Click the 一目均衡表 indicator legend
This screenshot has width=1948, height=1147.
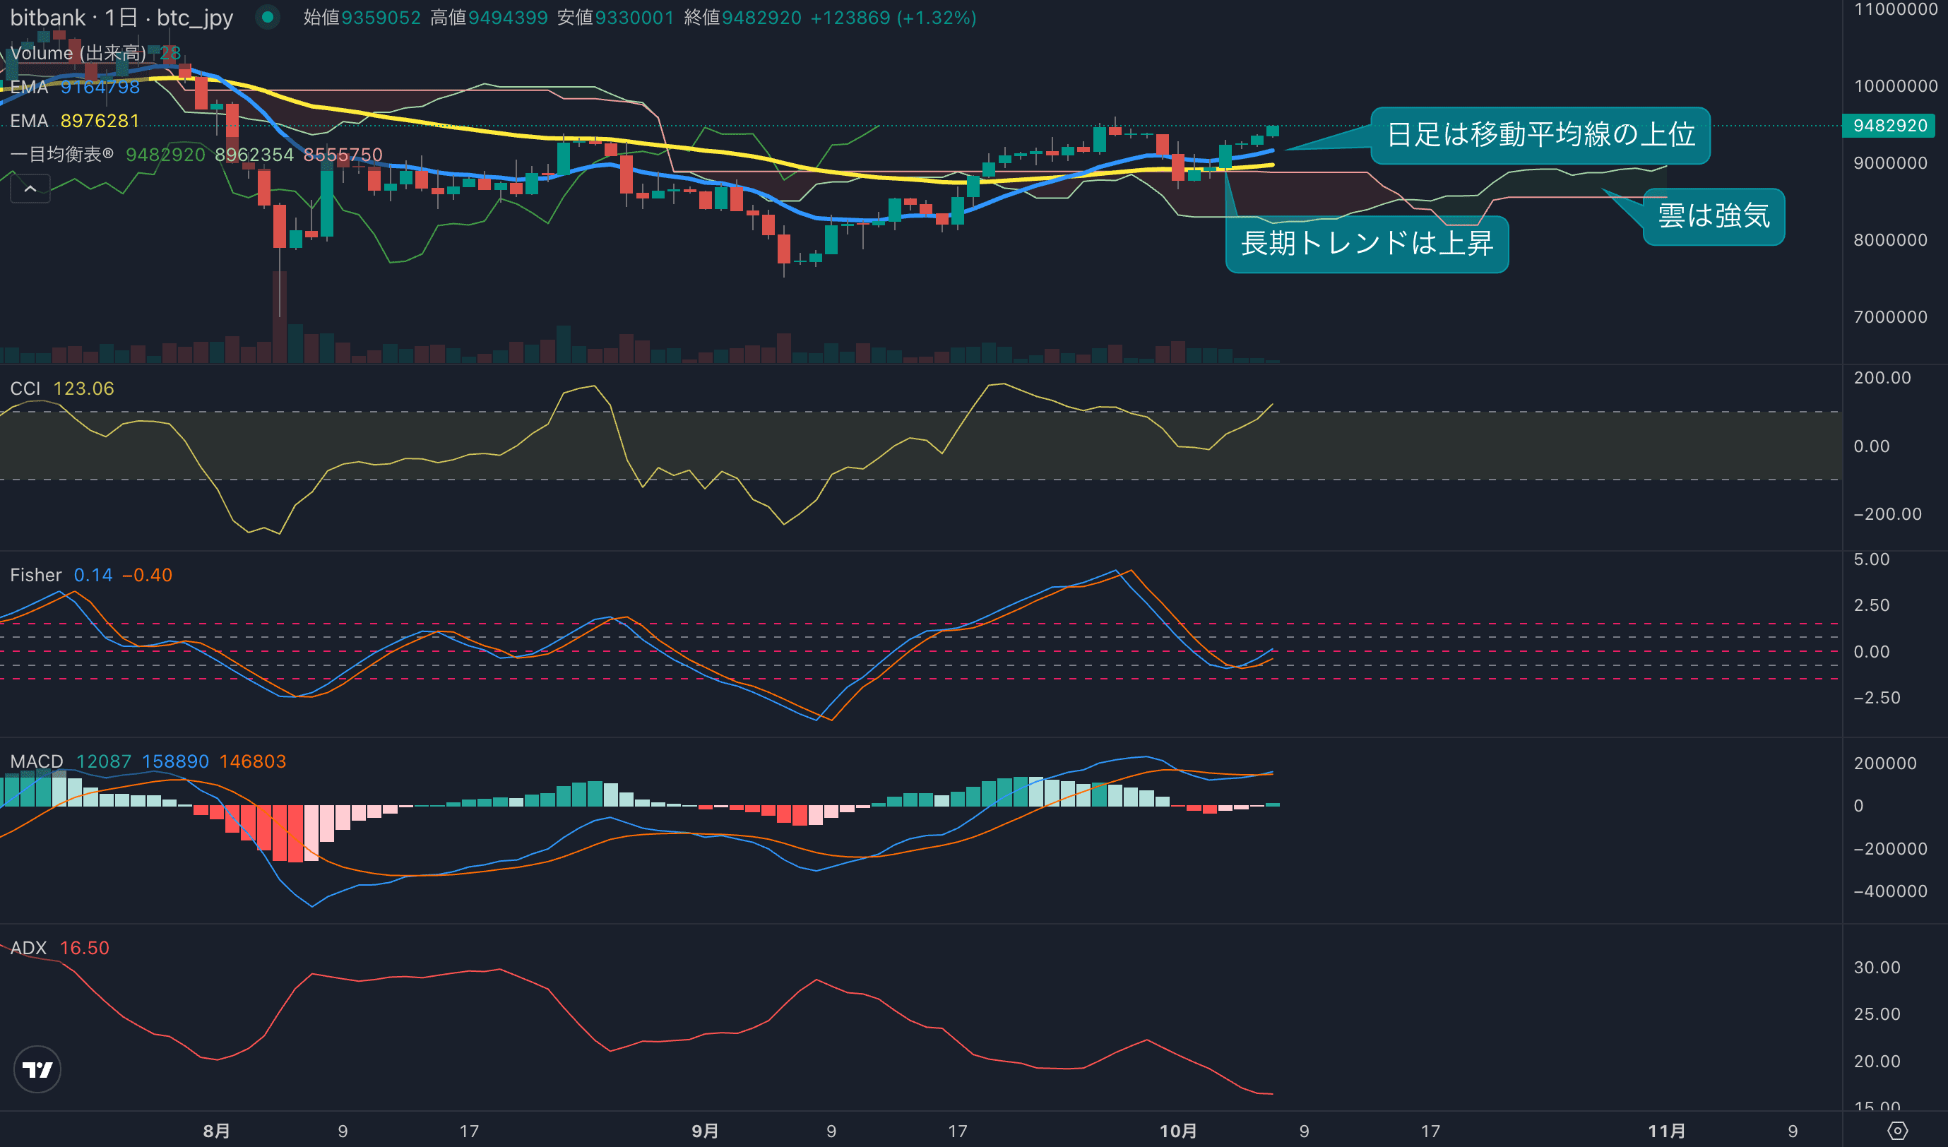(x=62, y=155)
